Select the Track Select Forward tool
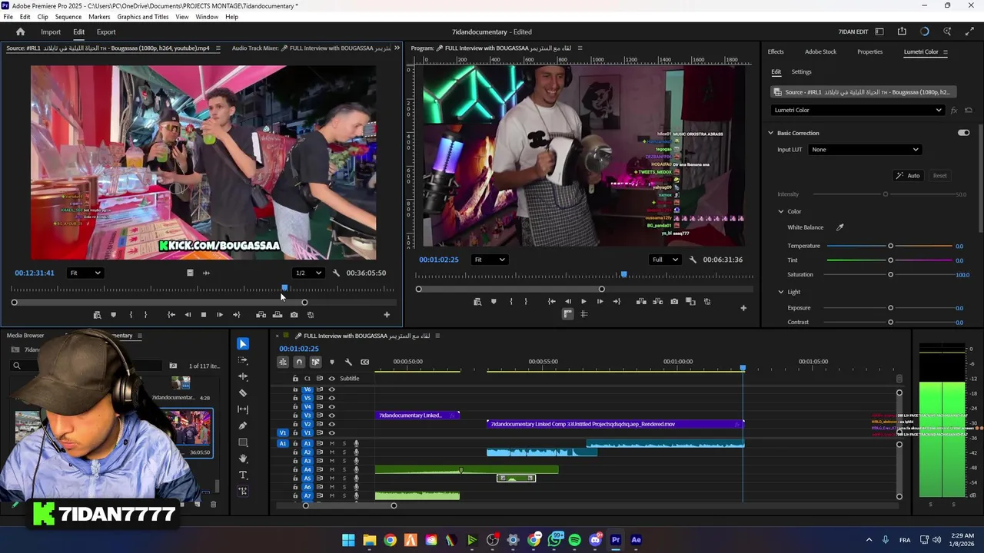 [243, 360]
